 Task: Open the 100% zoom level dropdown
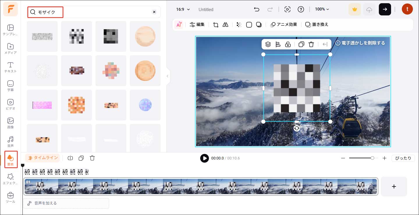(x=322, y=9)
